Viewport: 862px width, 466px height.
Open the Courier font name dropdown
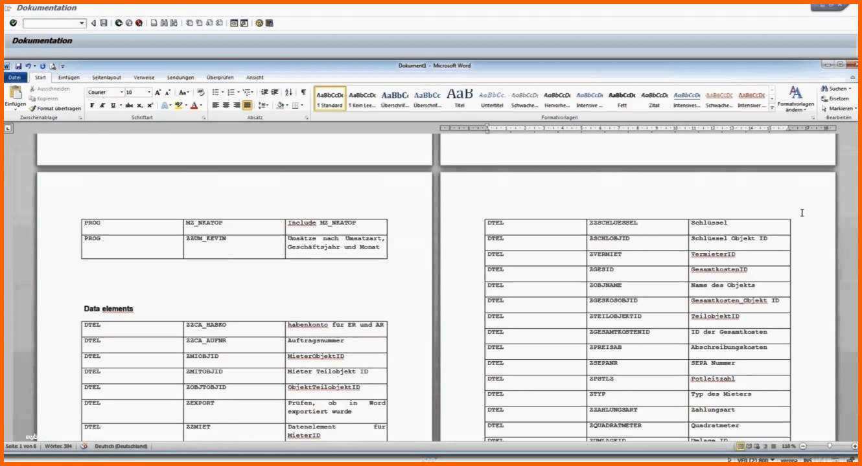(x=121, y=93)
